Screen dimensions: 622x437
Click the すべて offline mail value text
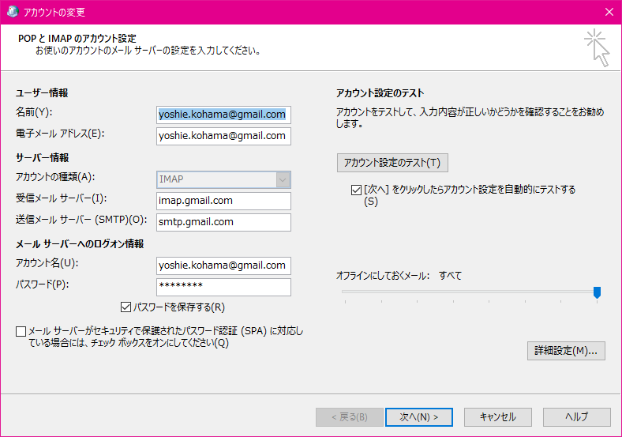click(x=450, y=276)
